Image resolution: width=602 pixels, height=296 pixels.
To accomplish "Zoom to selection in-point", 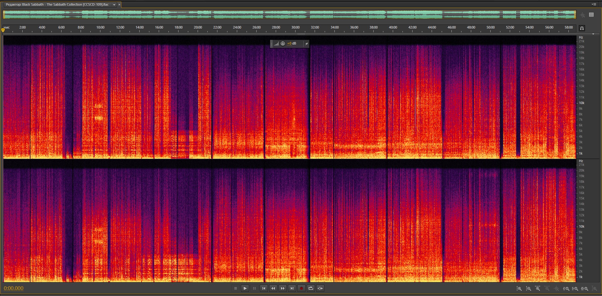I will tap(566, 289).
